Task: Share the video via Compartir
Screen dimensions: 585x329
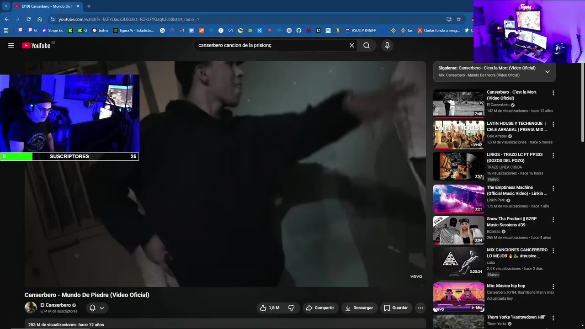Action: 320,308
